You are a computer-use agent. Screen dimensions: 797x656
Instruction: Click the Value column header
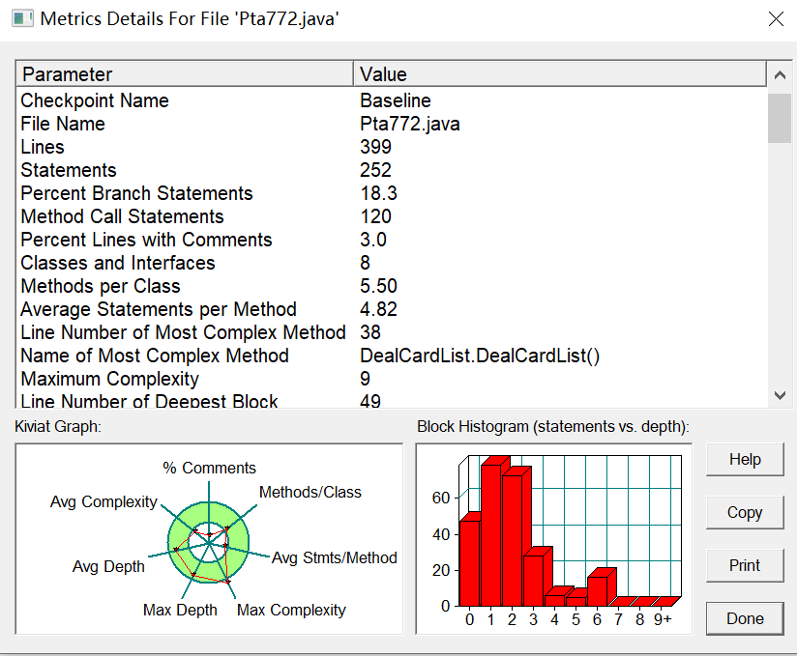click(560, 74)
